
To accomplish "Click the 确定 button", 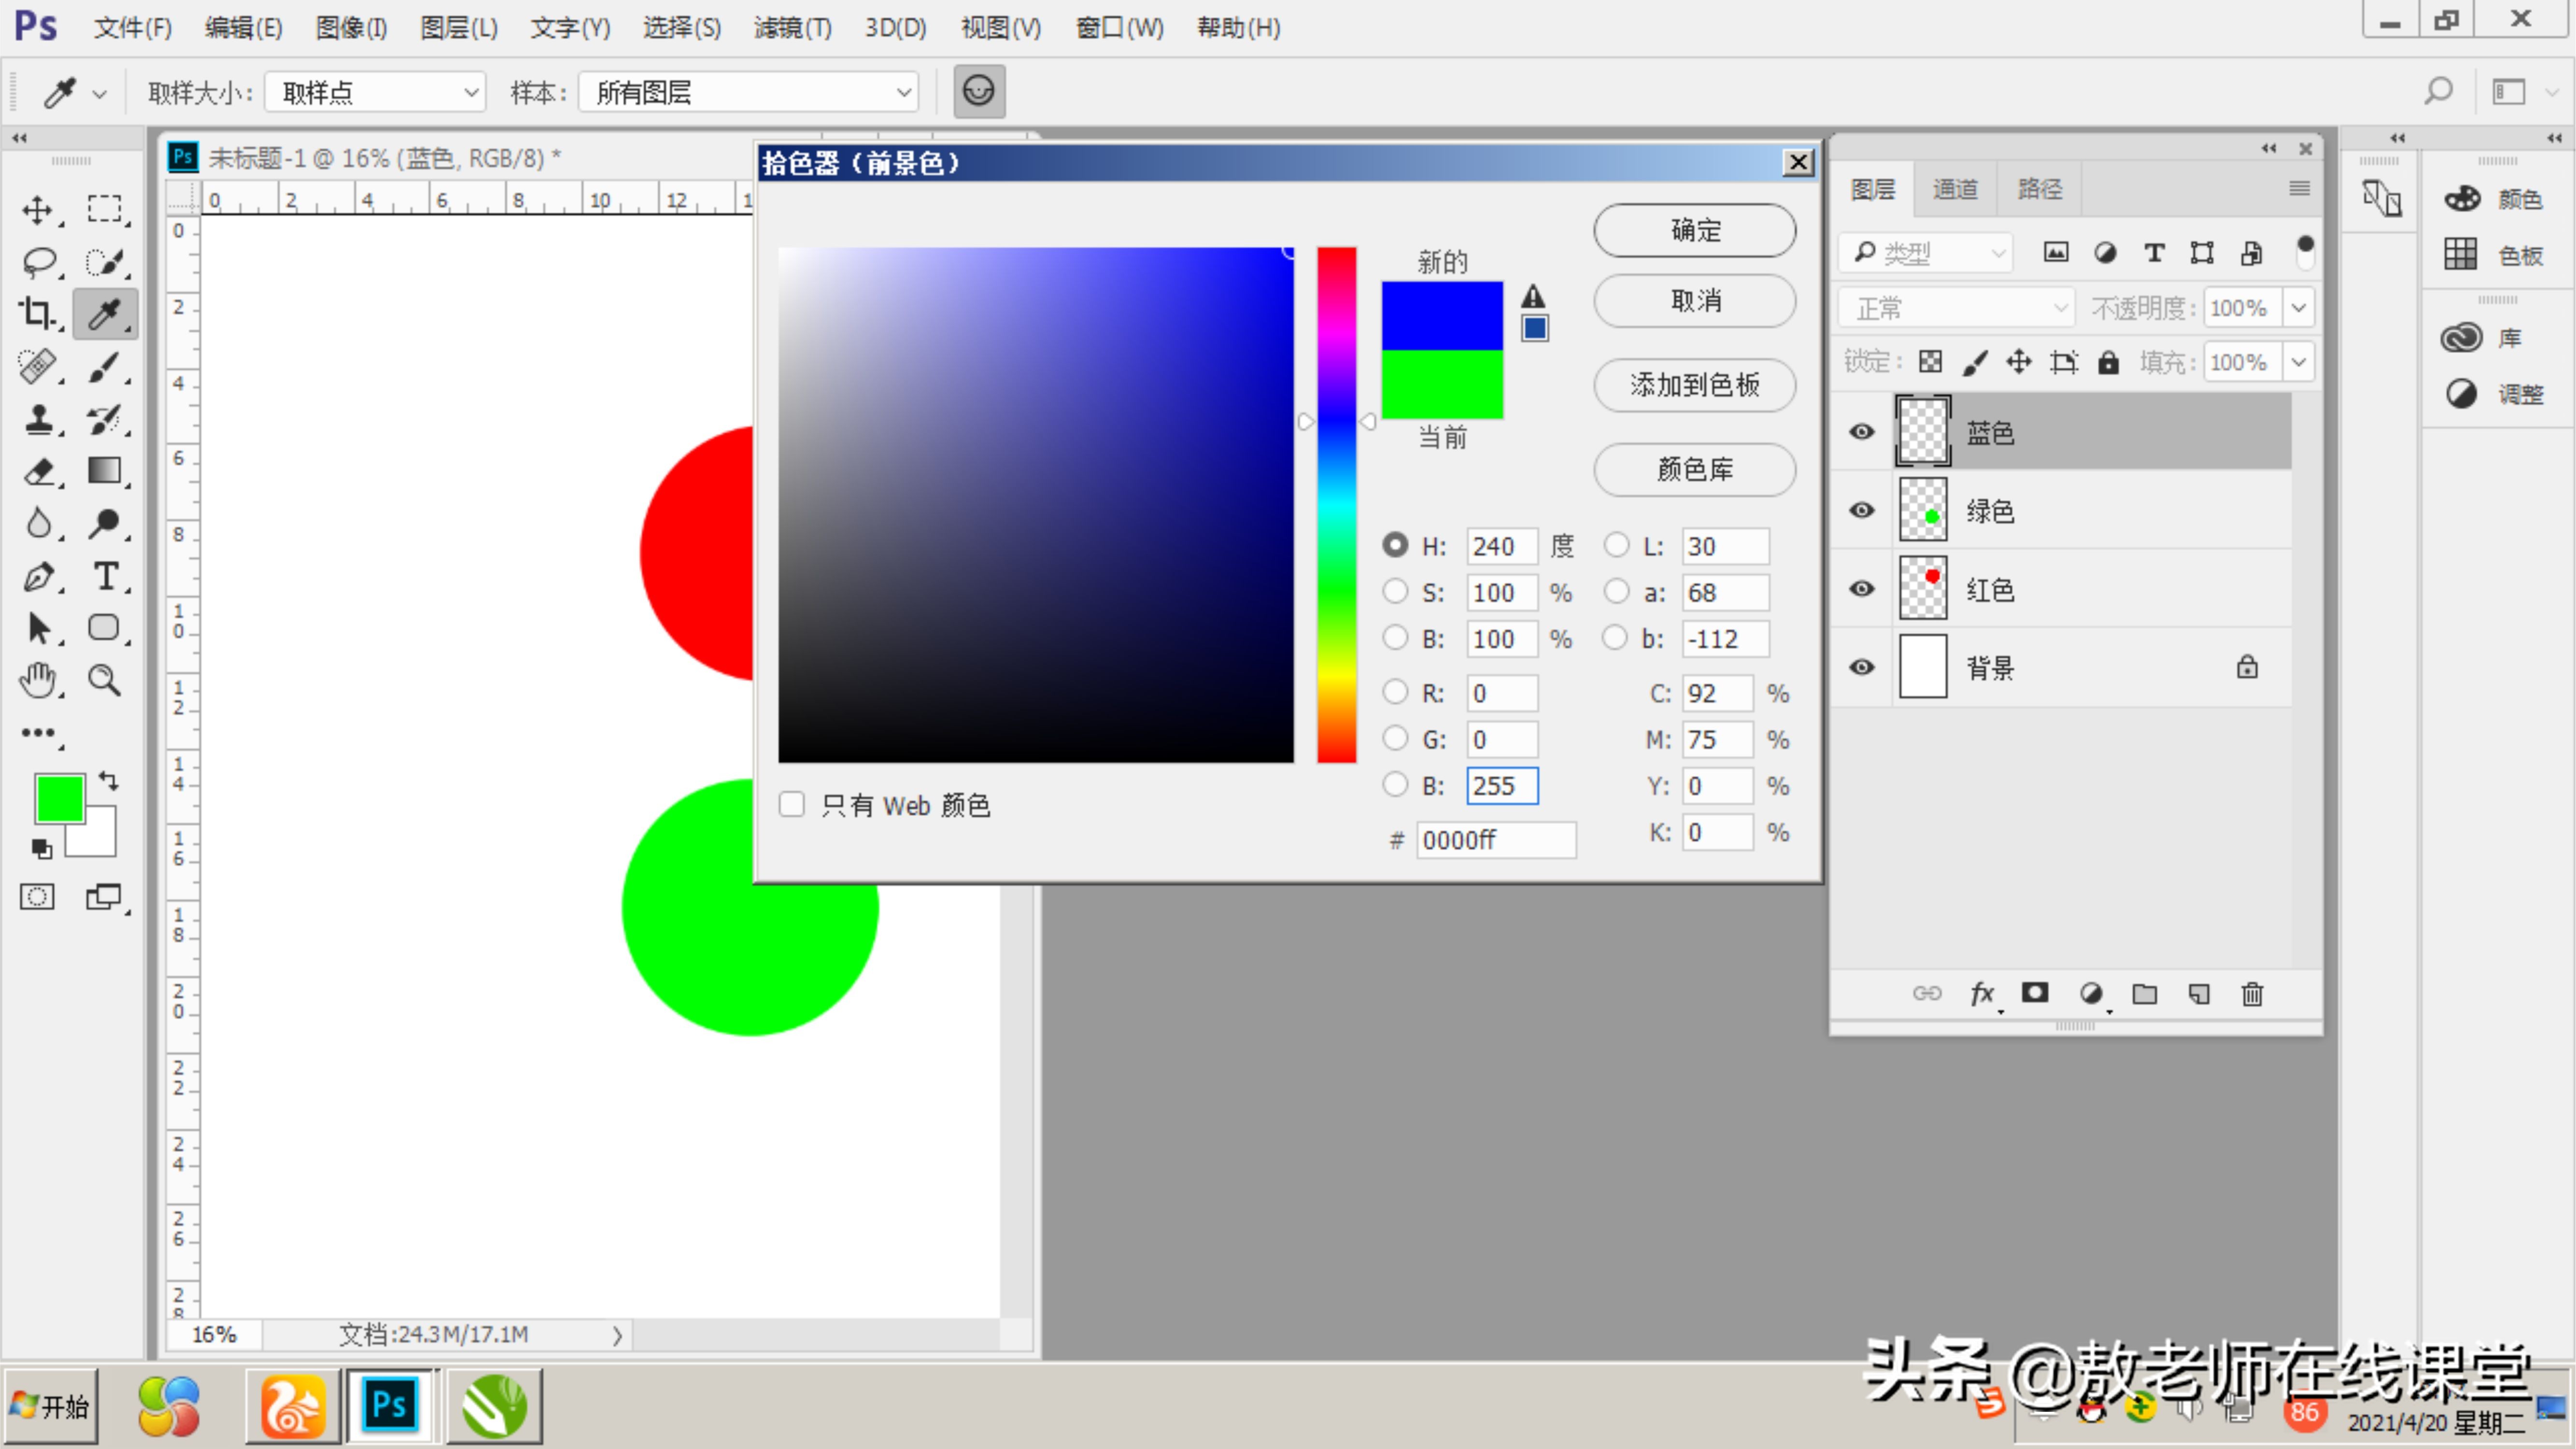I will (x=1694, y=230).
